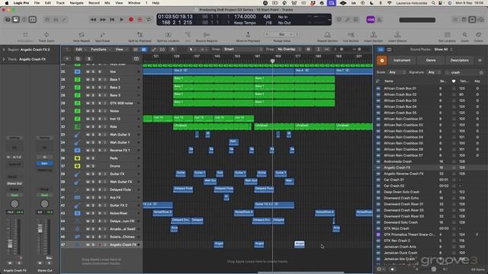Viewport: 488px width, 274px height.
Task: Mute the Bass 1 track
Action: (x=88, y=79)
